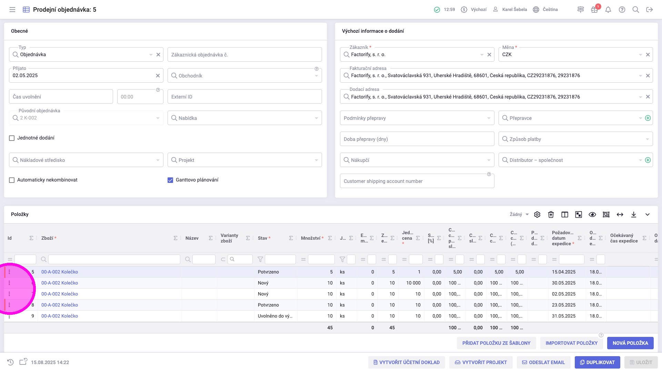Collapse the Položky section chevron

click(648, 215)
